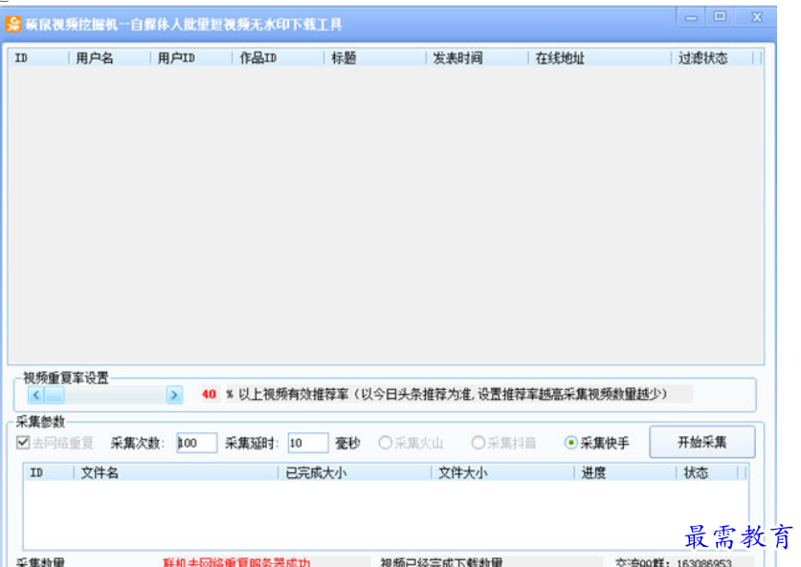
Task: Click the 在线地址 column header
Action: pos(600,58)
